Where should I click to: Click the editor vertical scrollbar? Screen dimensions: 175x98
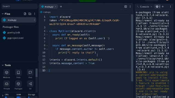click(132, 48)
